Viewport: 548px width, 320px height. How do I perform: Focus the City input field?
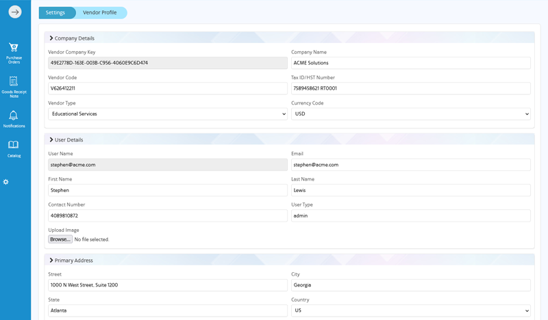pyautogui.click(x=410, y=285)
